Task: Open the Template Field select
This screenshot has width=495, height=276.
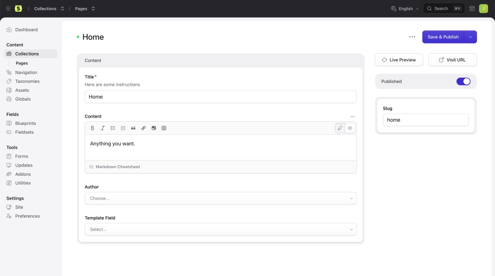Action: coord(220,230)
